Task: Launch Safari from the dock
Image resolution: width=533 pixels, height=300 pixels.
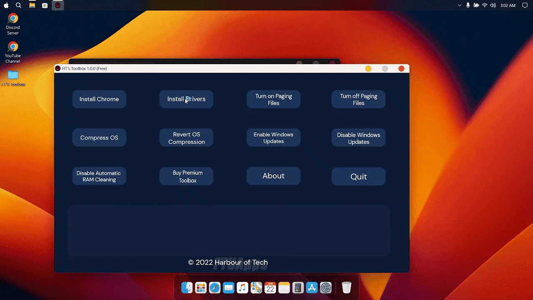Action: [x=214, y=287]
